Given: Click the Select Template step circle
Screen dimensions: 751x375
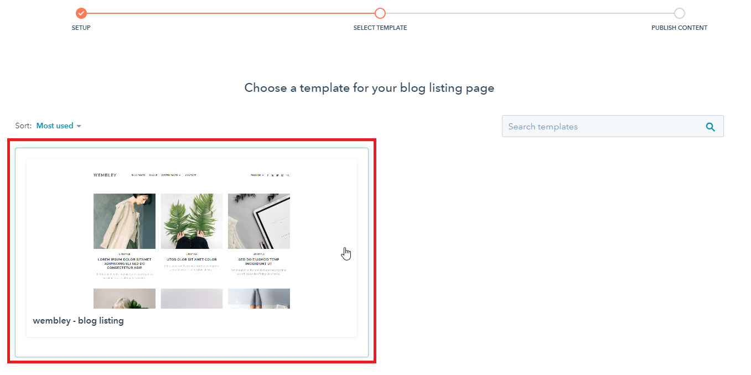Looking at the screenshot, I should [x=380, y=13].
